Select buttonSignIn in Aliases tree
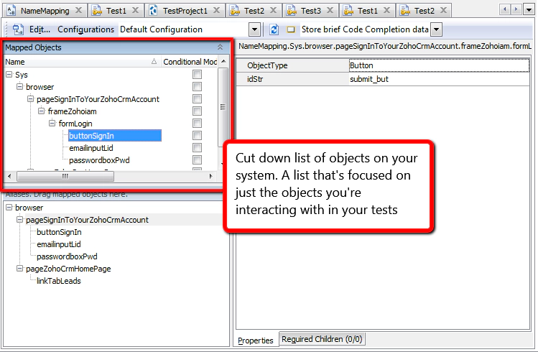This screenshot has width=538, height=352. [x=59, y=232]
